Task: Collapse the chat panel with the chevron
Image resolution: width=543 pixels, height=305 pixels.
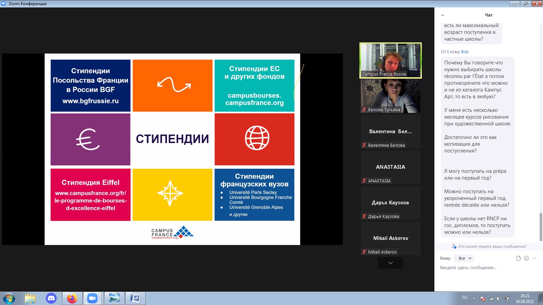Action: 443,15
